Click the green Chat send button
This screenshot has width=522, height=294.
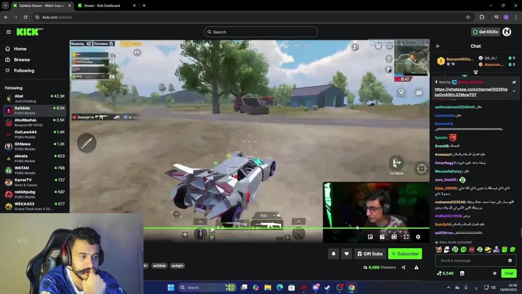click(509, 273)
